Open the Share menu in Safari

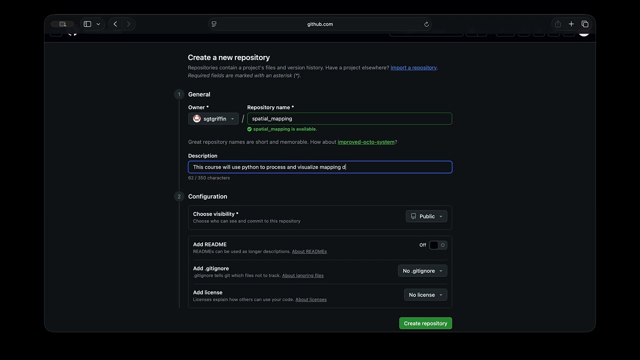pos(558,24)
